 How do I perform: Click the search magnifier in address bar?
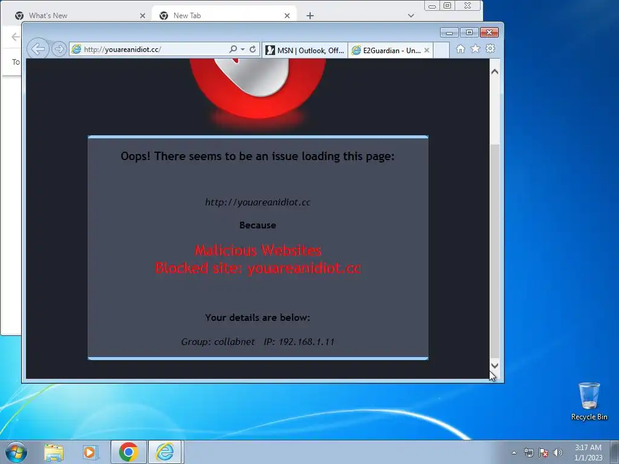click(233, 50)
